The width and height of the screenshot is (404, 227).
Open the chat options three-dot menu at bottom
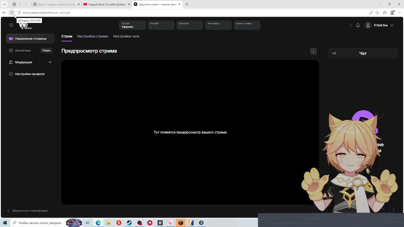(393, 210)
